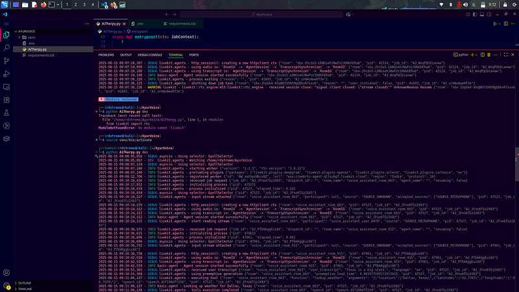This screenshot has width=519, height=292.
Task: Switch to the PORTS panel tab
Action: pos(194,55)
